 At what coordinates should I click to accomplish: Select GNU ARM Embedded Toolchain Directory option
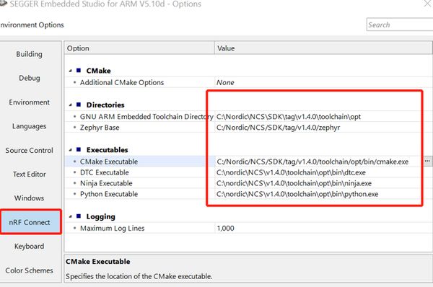[146, 116]
